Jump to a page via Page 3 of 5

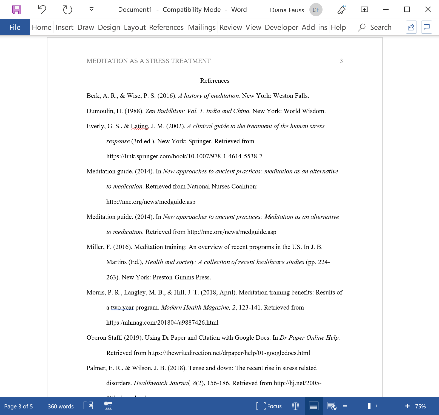(19, 406)
